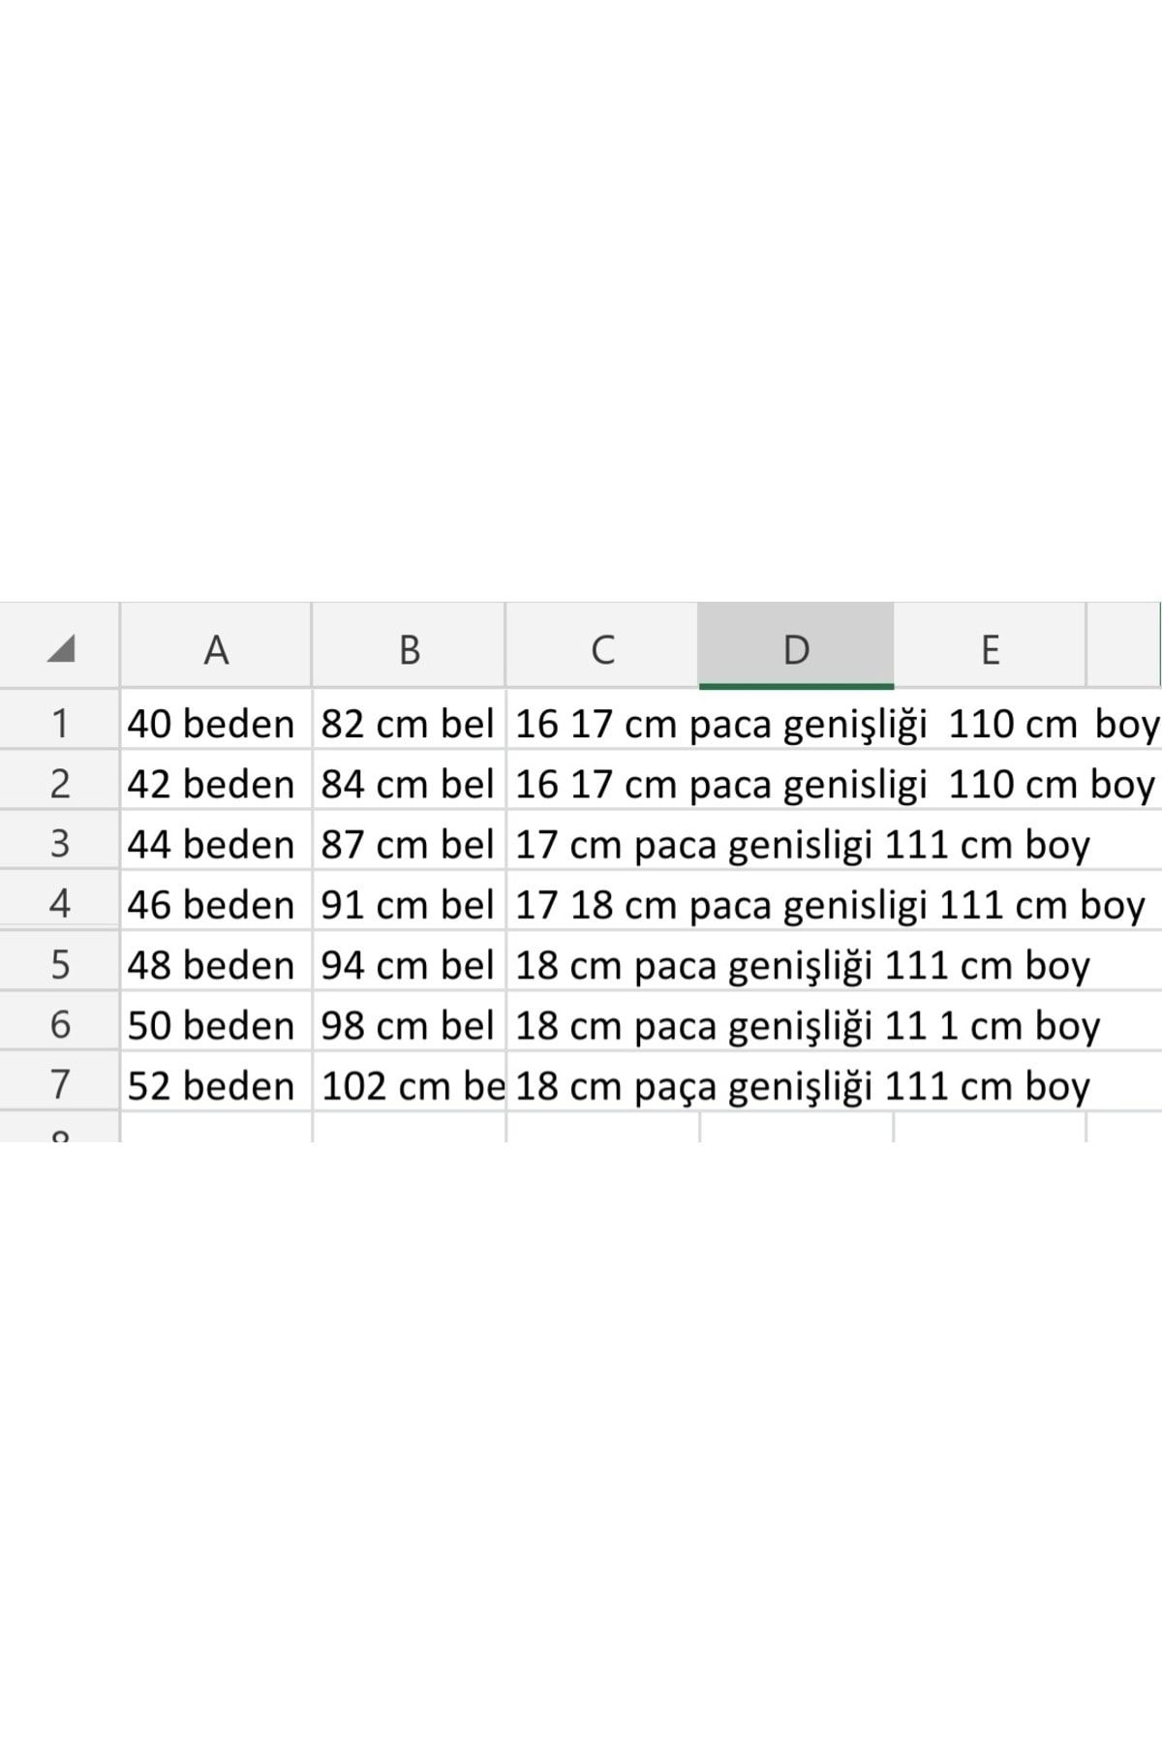Select highlighted column D header
The image size is (1162, 1744).
(796, 647)
